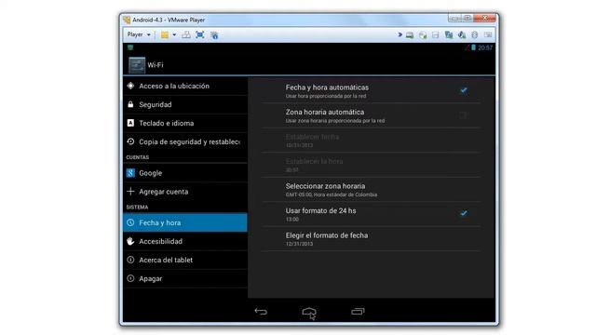Click the keyboard letter icon beside Teclado e idioma
The height and width of the screenshot is (335, 596).
pos(130,123)
